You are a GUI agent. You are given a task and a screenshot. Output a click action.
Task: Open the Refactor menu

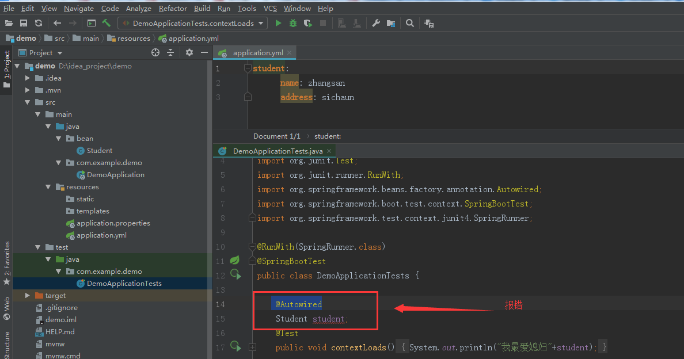pos(173,8)
